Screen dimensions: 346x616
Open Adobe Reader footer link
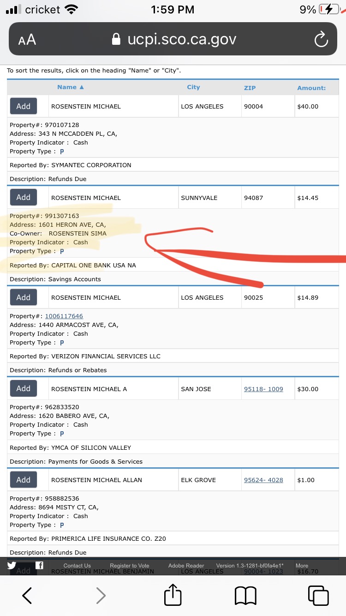[x=186, y=566]
